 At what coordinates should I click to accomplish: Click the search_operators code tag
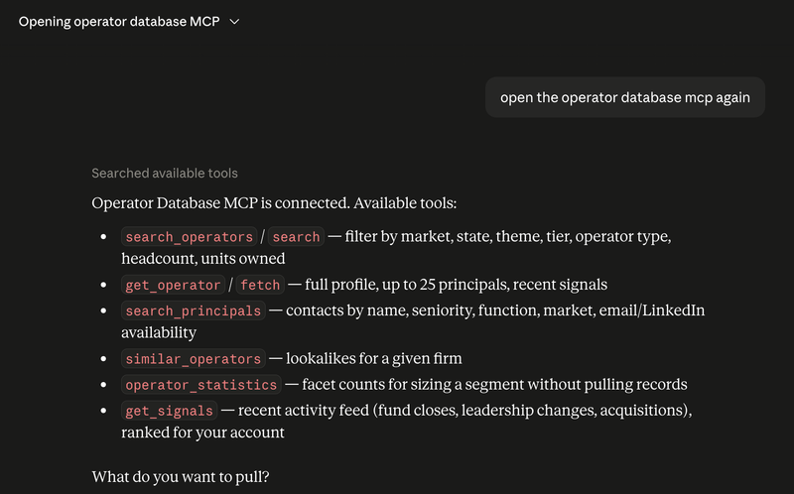[x=189, y=236]
